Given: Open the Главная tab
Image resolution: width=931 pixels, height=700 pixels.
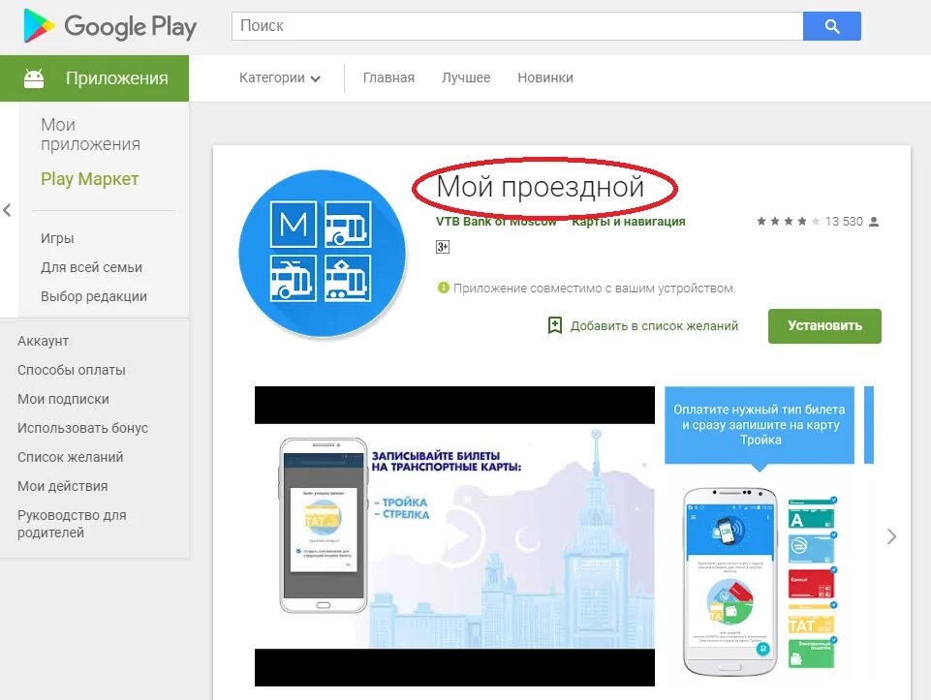Looking at the screenshot, I should coord(388,77).
